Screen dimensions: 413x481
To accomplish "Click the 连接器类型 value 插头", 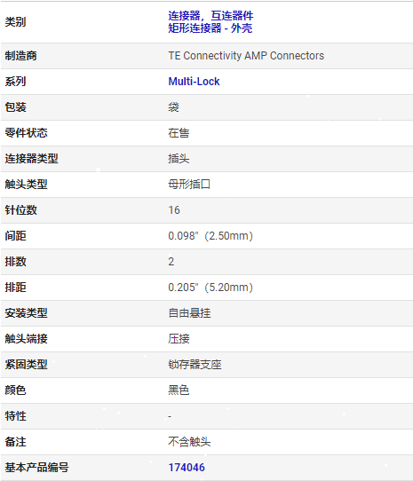I will [179, 159].
